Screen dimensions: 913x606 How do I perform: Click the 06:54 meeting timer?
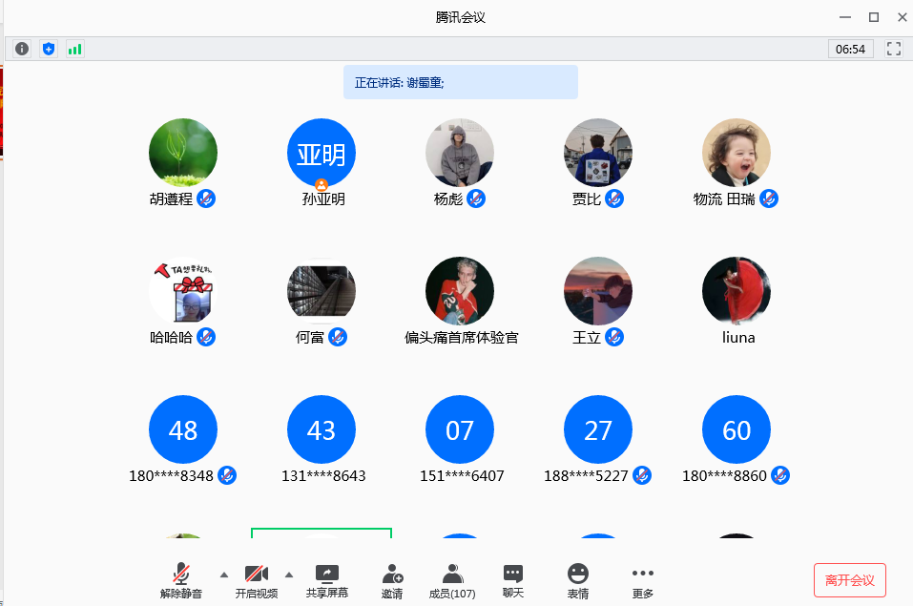tap(850, 49)
